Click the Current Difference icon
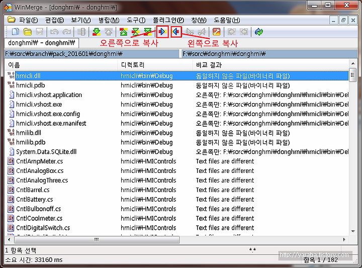Screen dimensions: 362x268 136,32
